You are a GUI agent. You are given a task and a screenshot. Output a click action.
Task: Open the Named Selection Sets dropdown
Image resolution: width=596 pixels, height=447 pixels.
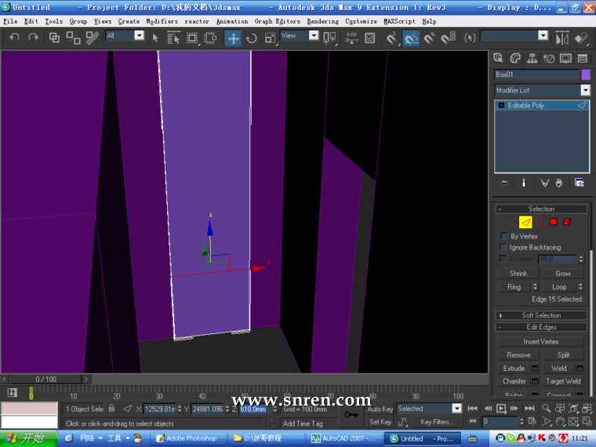tap(543, 36)
